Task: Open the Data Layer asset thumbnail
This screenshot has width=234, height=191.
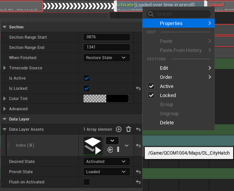Action: click(93, 146)
